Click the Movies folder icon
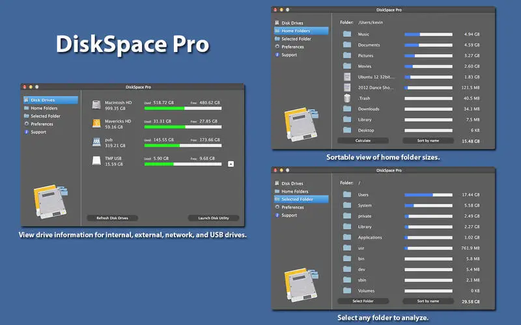The height and width of the screenshot is (325, 521). click(x=347, y=66)
